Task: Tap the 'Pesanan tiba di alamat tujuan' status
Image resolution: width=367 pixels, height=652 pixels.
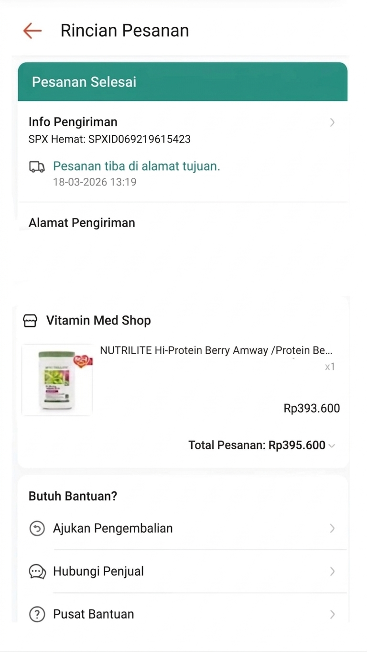Action: tap(136, 166)
